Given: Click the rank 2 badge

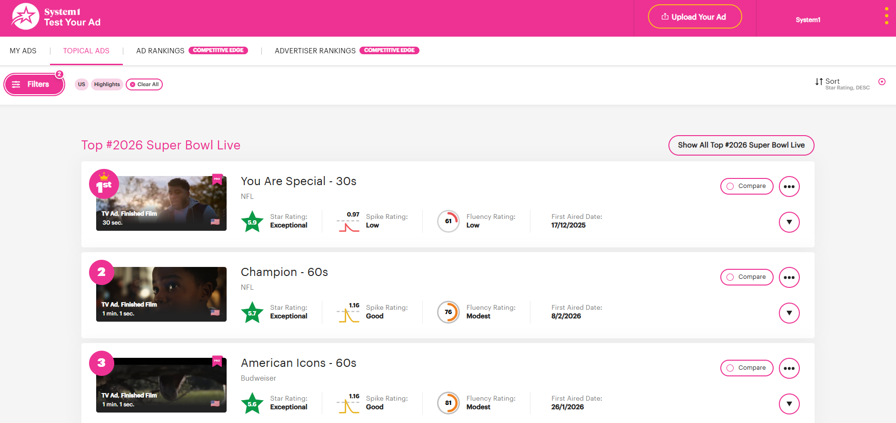Looking at the screenshot, I should (101, 272).
